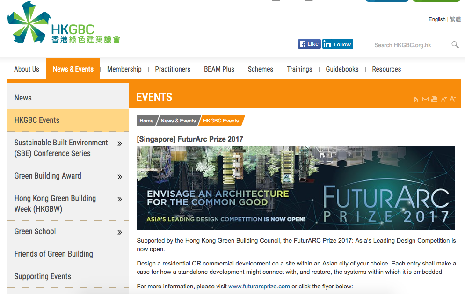Visit the www.futurarcprize.com link
Image resolution: width=465 pixels, height=294 pixels.
[x=259, y=287]
